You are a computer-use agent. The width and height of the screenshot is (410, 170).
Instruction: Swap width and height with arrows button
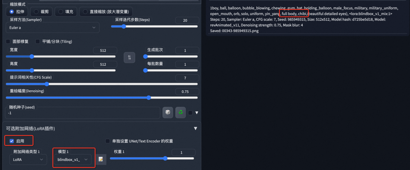tap(129, 57)
